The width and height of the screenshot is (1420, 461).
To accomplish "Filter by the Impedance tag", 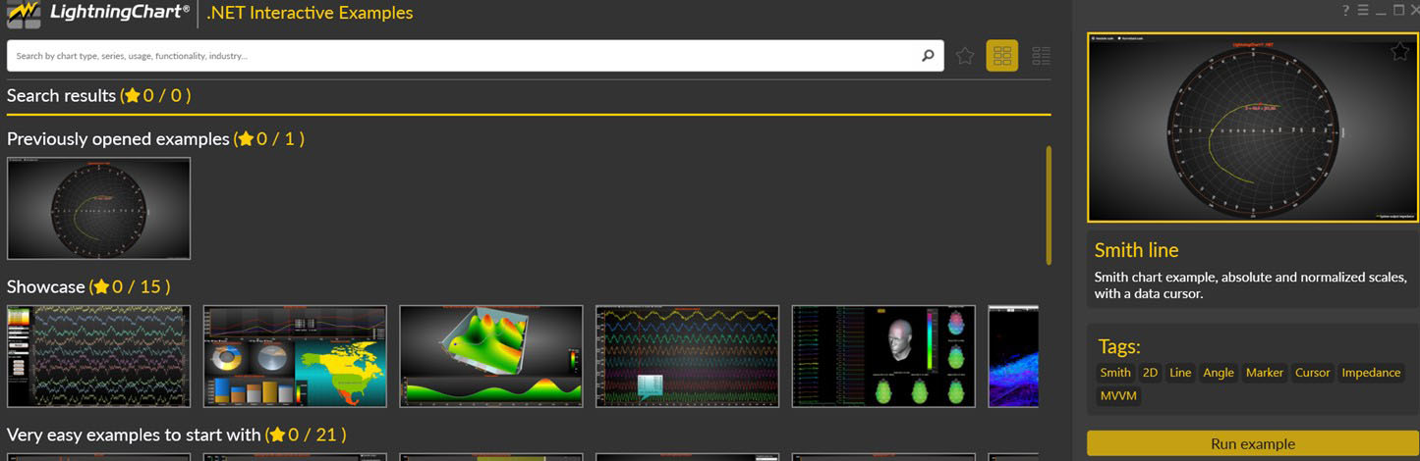I will 1371,373.
